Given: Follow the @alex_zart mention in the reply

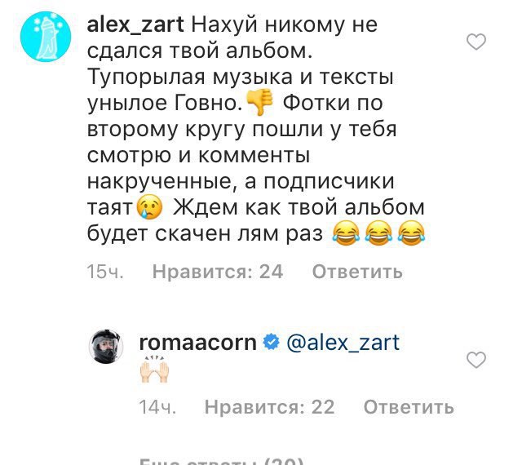Looking at the screenshot, I should pos(343,343).
